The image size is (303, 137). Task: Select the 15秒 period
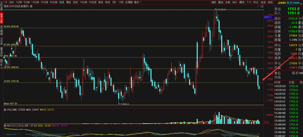(121, 2)
